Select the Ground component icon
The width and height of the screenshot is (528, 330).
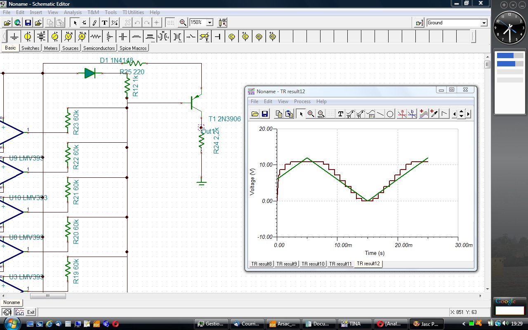tap(14, 37)
